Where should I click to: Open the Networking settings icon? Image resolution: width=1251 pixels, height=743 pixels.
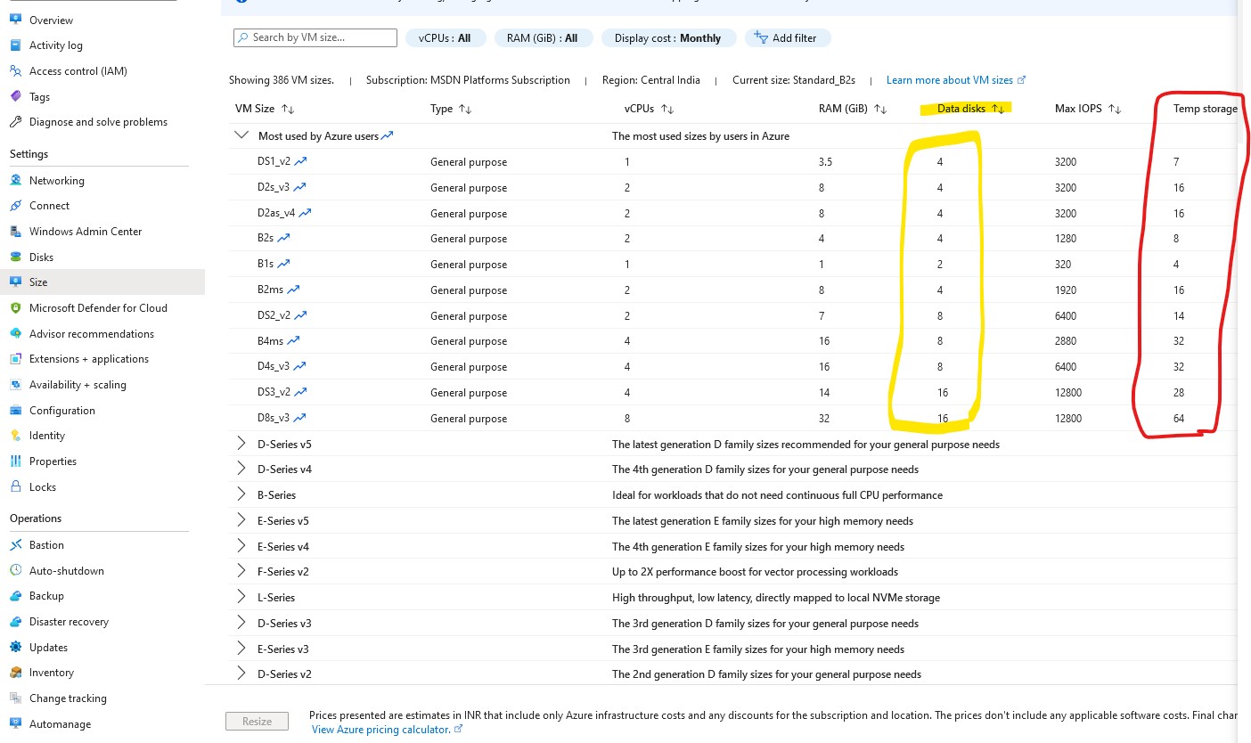click(x=16, y=180)
